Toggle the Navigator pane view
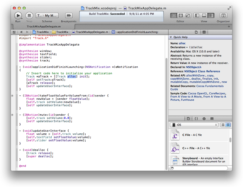Screen dimensions: 243x187 (197, 15)
